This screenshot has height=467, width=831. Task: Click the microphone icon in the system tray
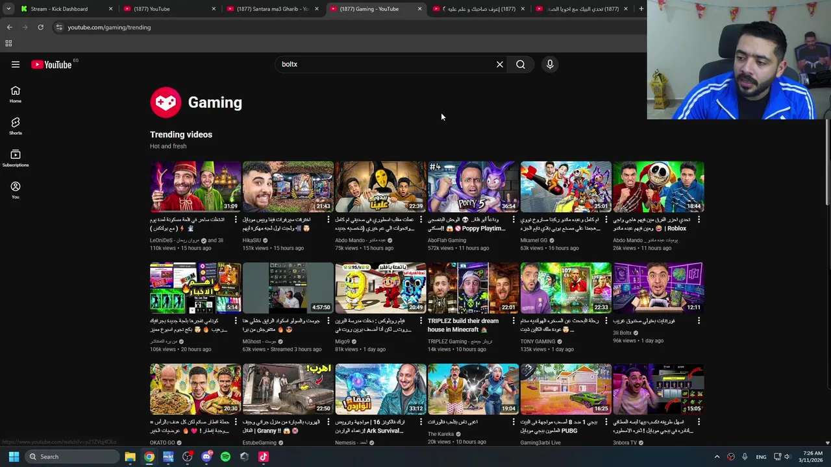tap(745, 457)
